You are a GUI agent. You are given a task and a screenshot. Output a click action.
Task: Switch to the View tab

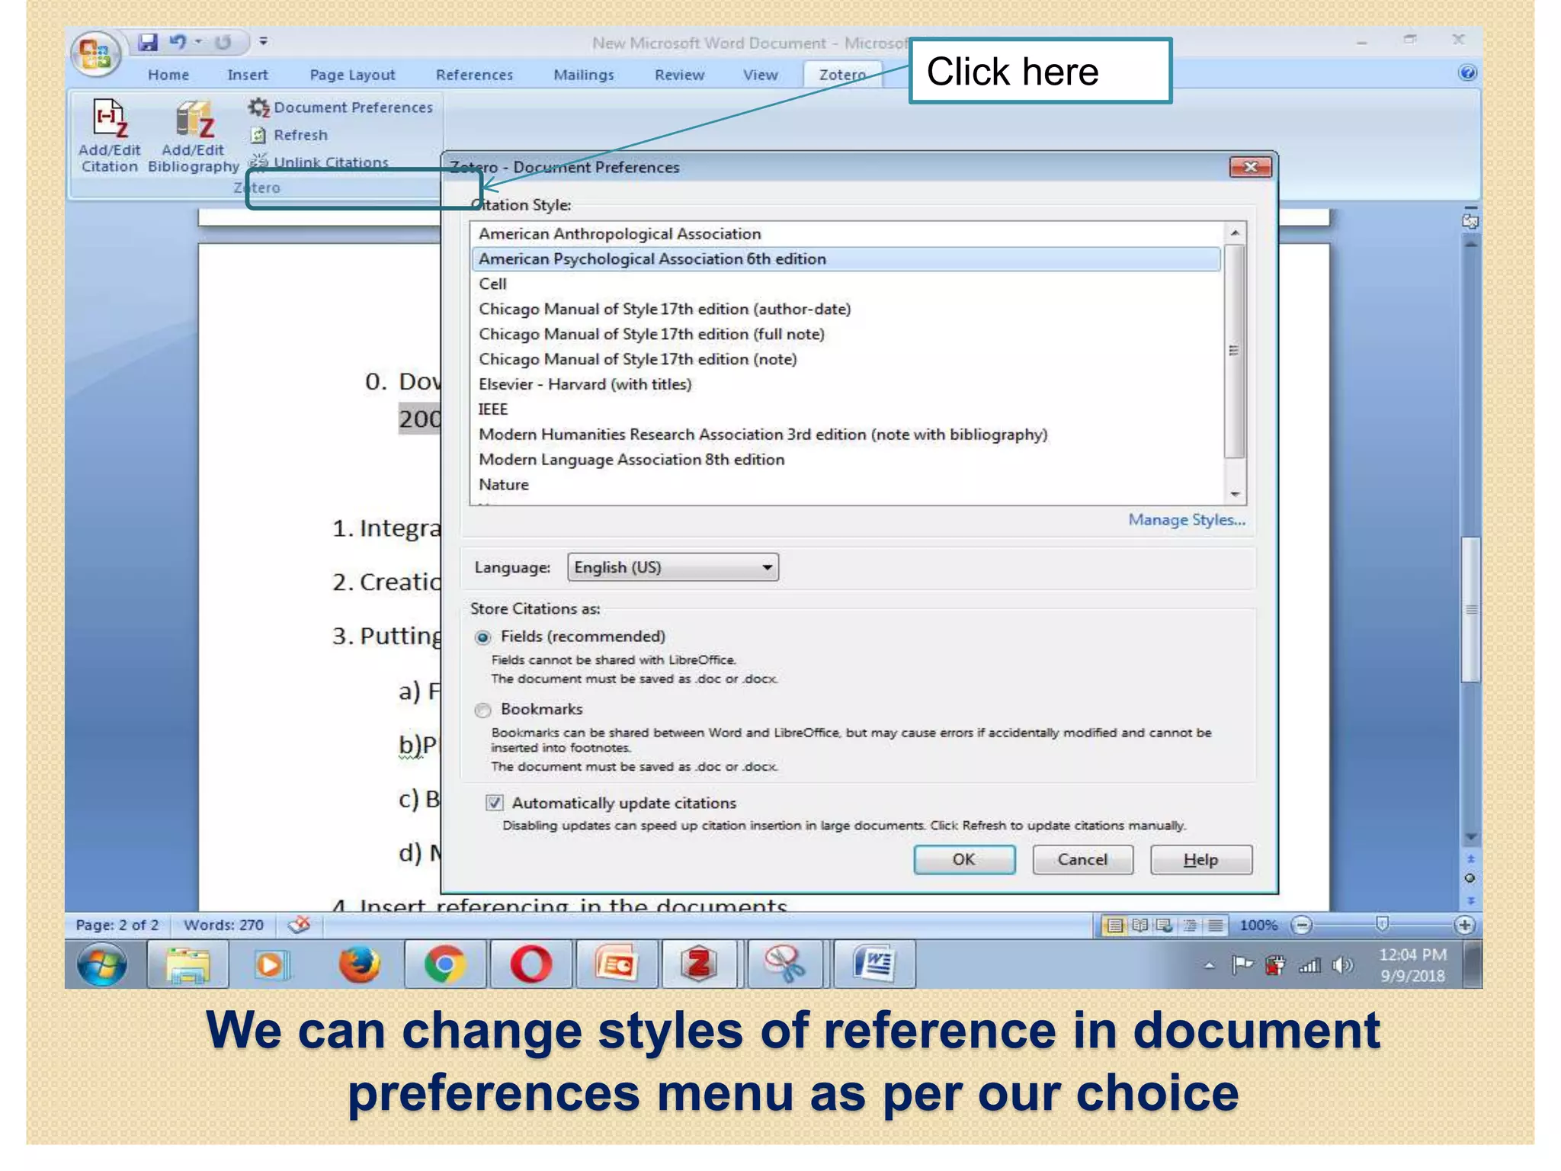[760, 75]
